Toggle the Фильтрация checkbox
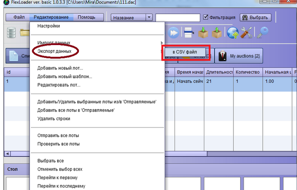297x190 pixels. [x=205, y=17]
